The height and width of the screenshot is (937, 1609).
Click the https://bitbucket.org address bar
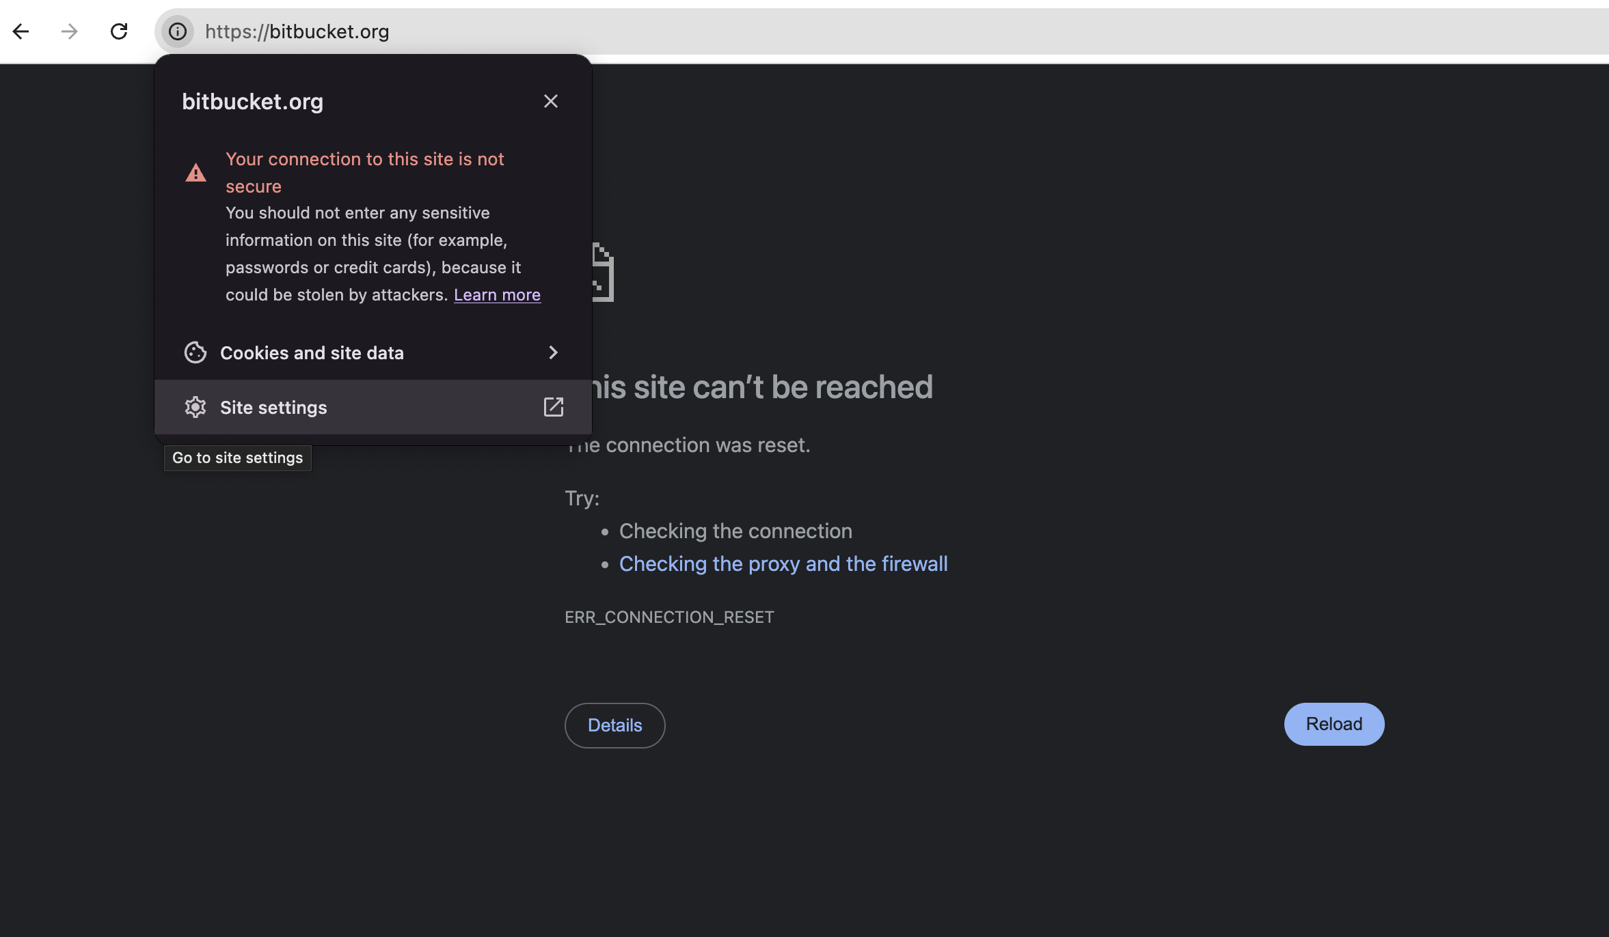[882, 31]
